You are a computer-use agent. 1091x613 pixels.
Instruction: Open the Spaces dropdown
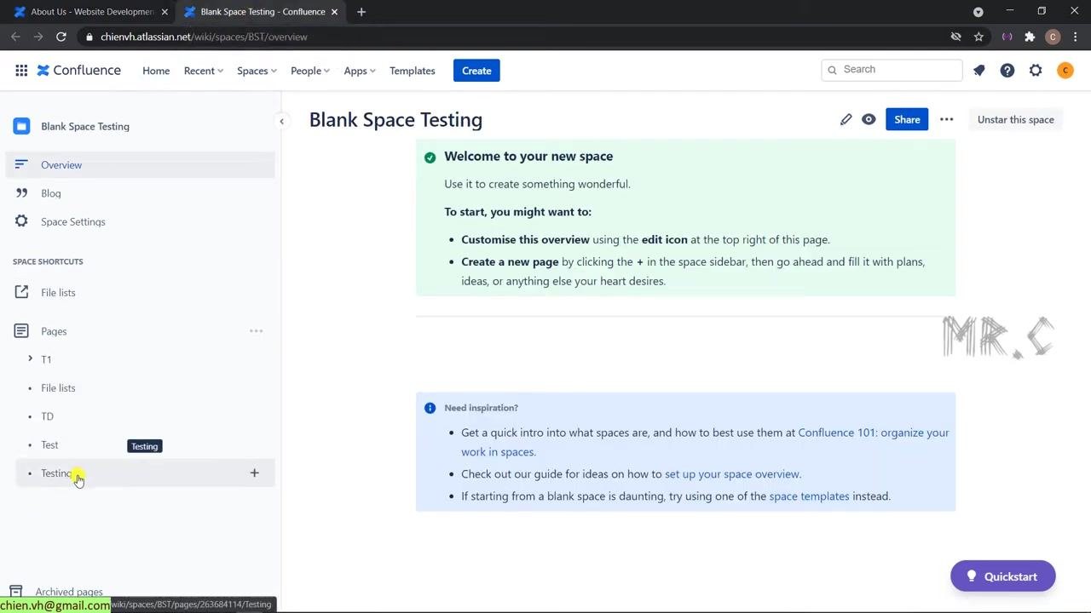(257, 71)
